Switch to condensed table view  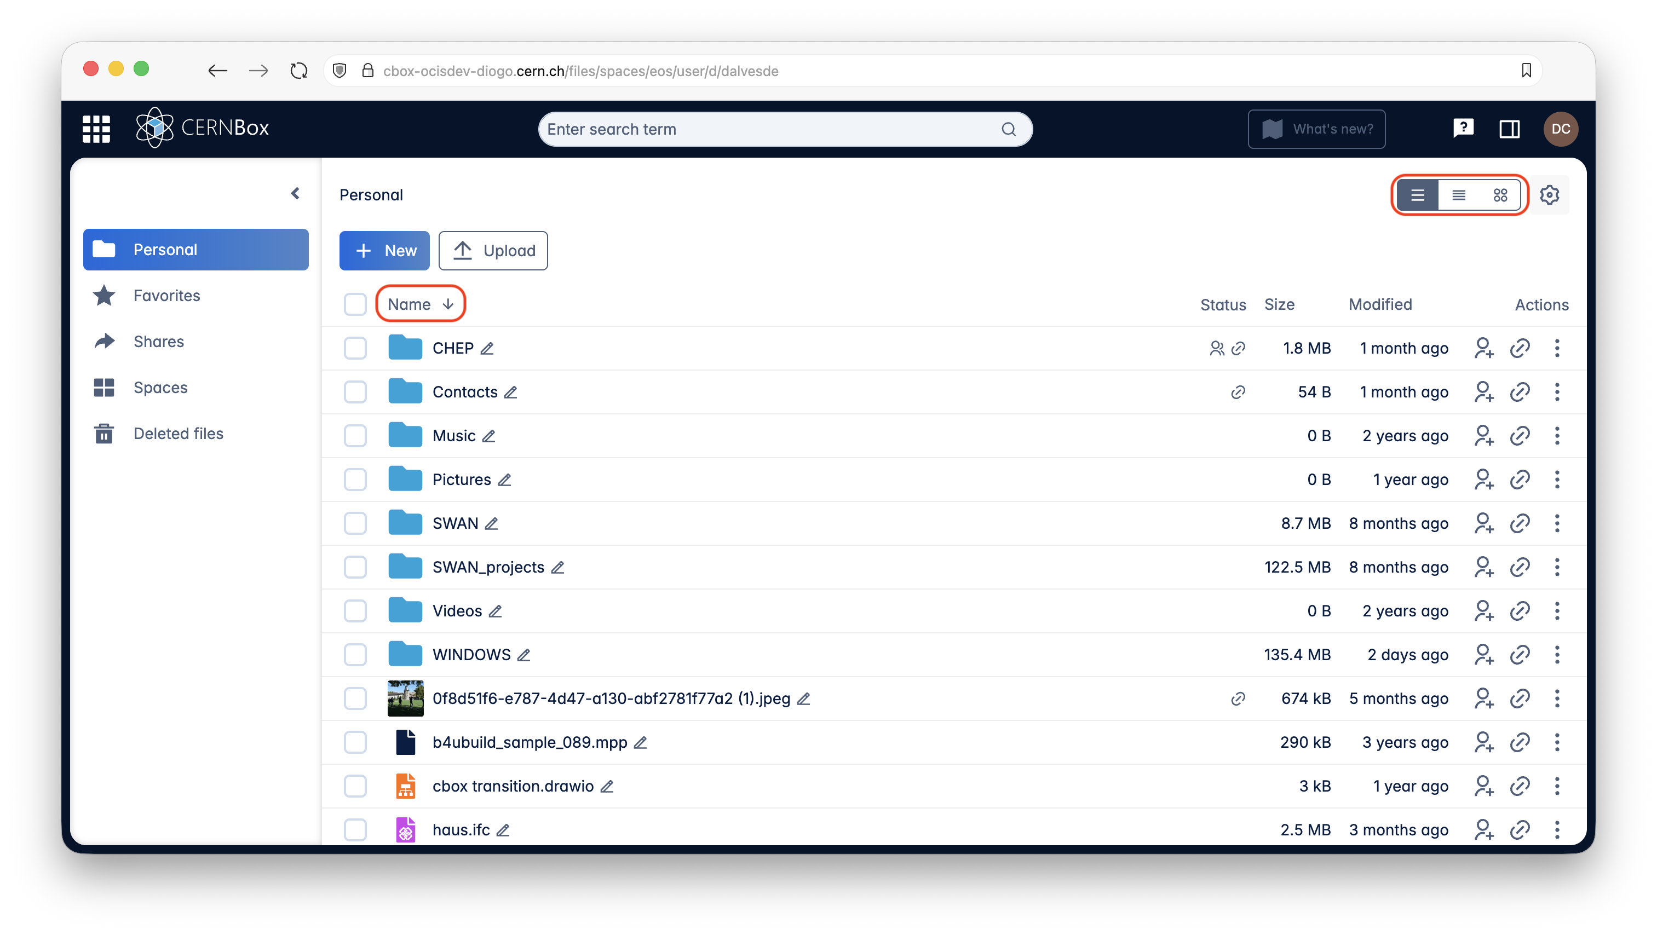1459,195
